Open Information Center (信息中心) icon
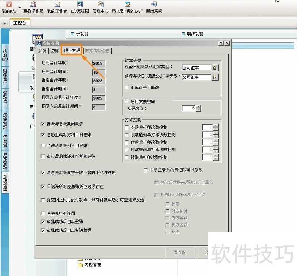This screenshot has width=297, height=276. click(x=101, y=4)
